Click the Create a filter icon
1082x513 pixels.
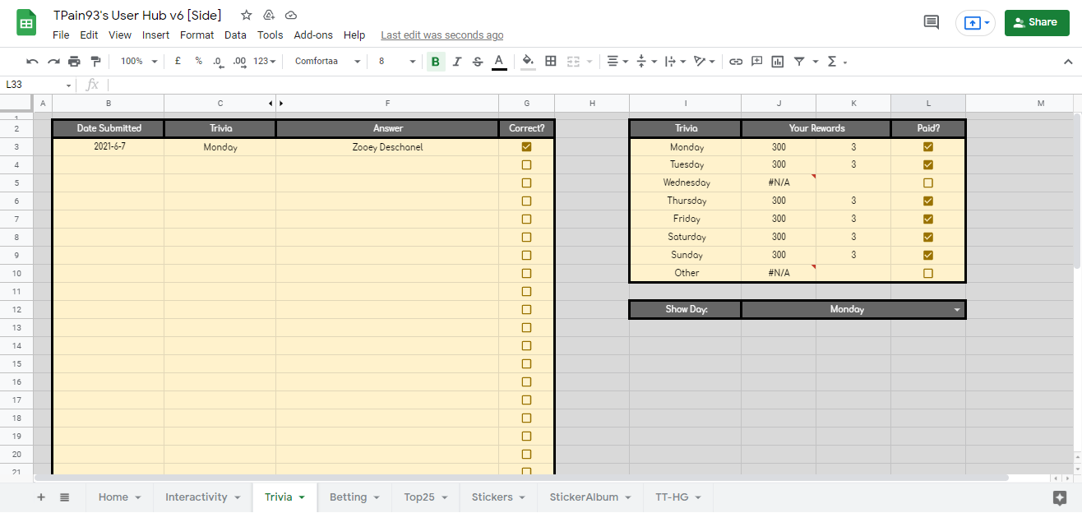[x=799, y=61]
